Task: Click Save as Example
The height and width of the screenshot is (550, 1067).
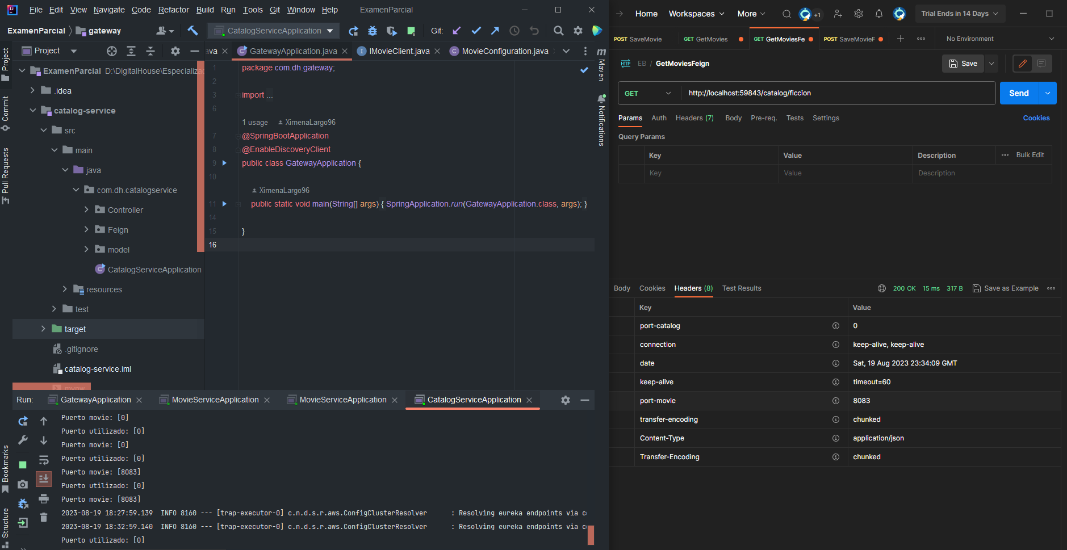Action: 1006,288
